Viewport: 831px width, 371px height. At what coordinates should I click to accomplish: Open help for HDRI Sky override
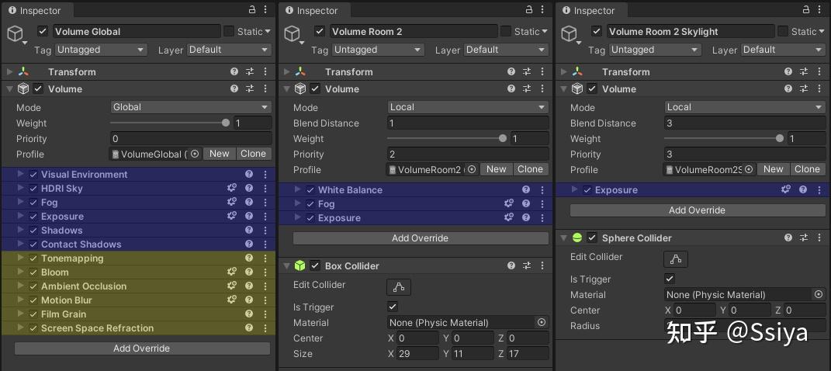[x=249, y=189]
